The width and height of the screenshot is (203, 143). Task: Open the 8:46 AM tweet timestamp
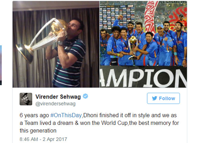[29, 139]
